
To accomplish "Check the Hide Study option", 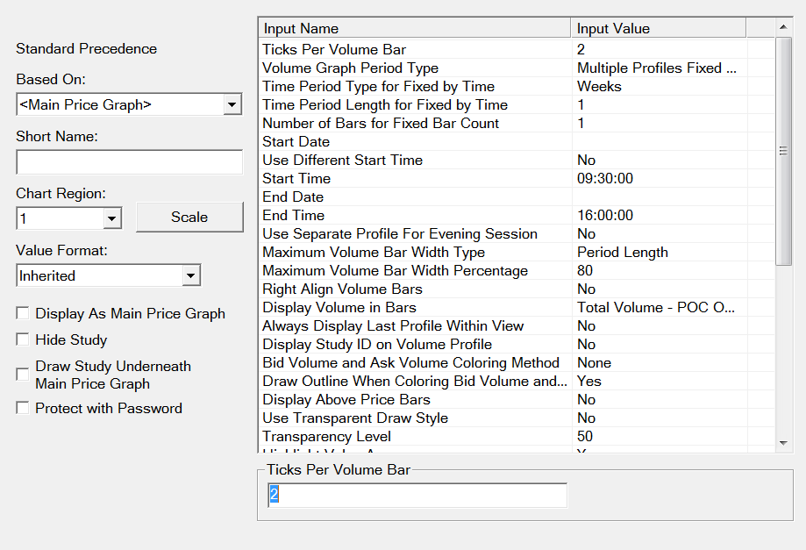I will tap(23, 340).
